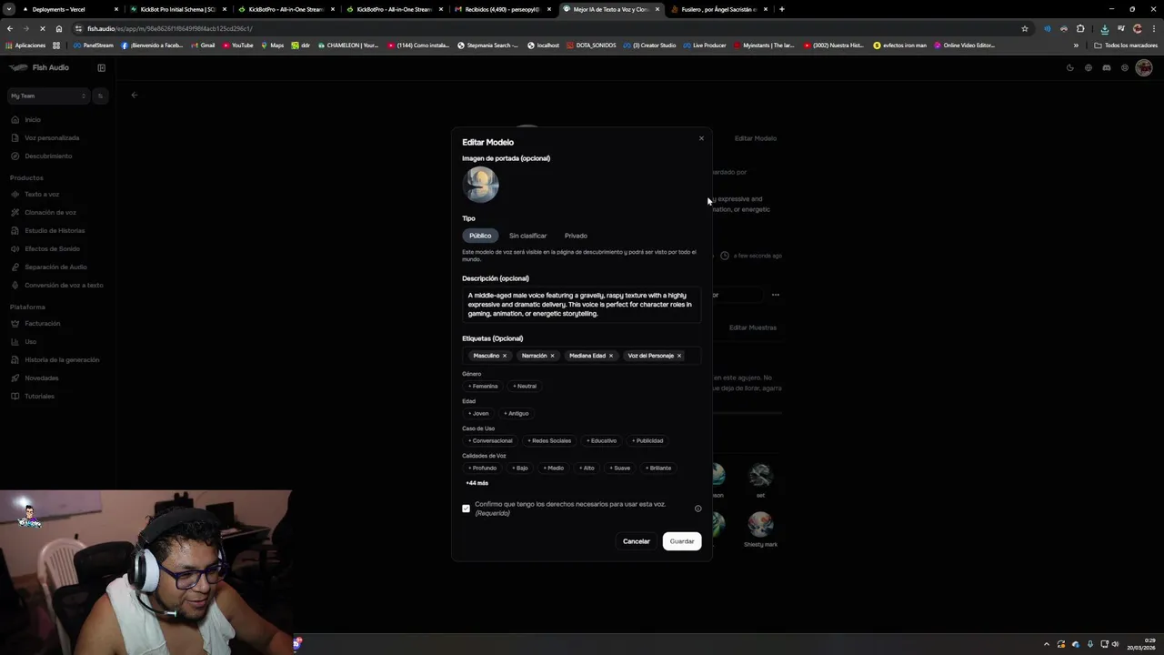This screenshot has height=655, width=1164.
Task: Click the Cancelar button
Action: (x=637, y=541)
